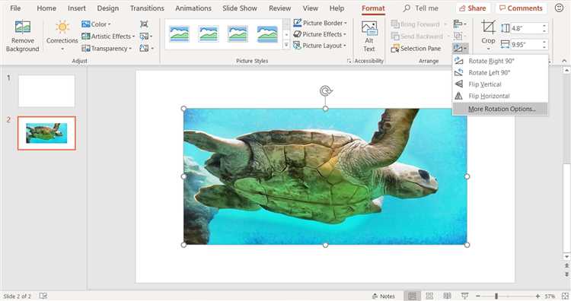Open the Comments button

[521, 8]
